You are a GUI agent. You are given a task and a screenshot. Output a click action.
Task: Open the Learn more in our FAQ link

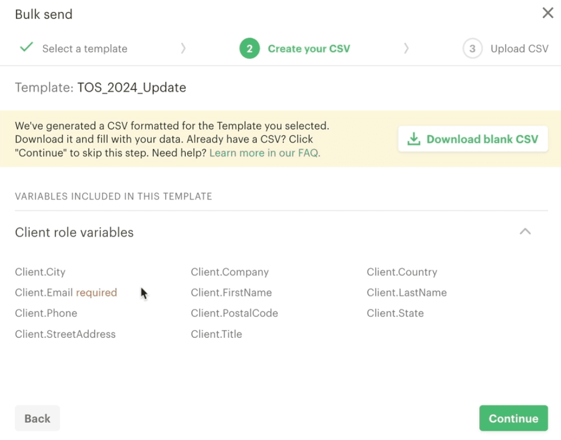pyautogui.click(x=264, y=153)
